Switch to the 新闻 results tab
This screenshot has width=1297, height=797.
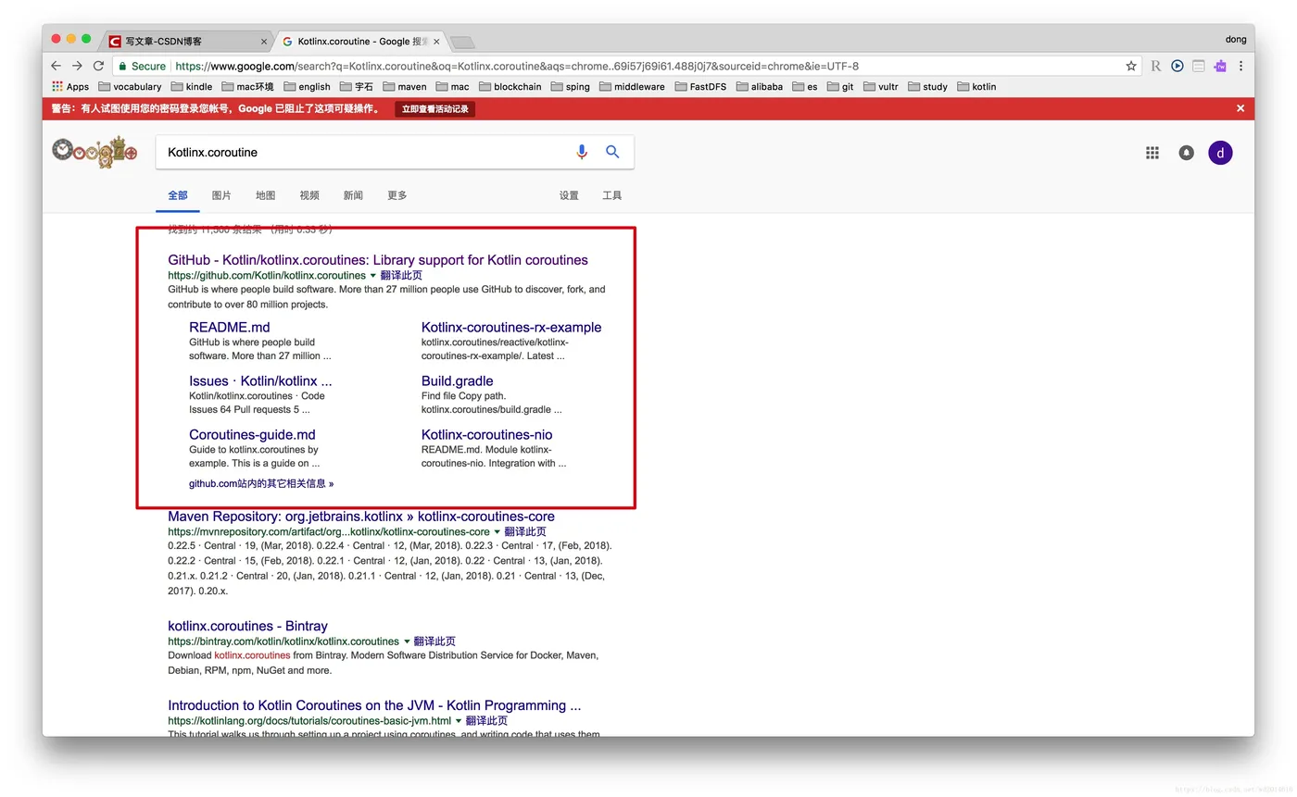353,195
